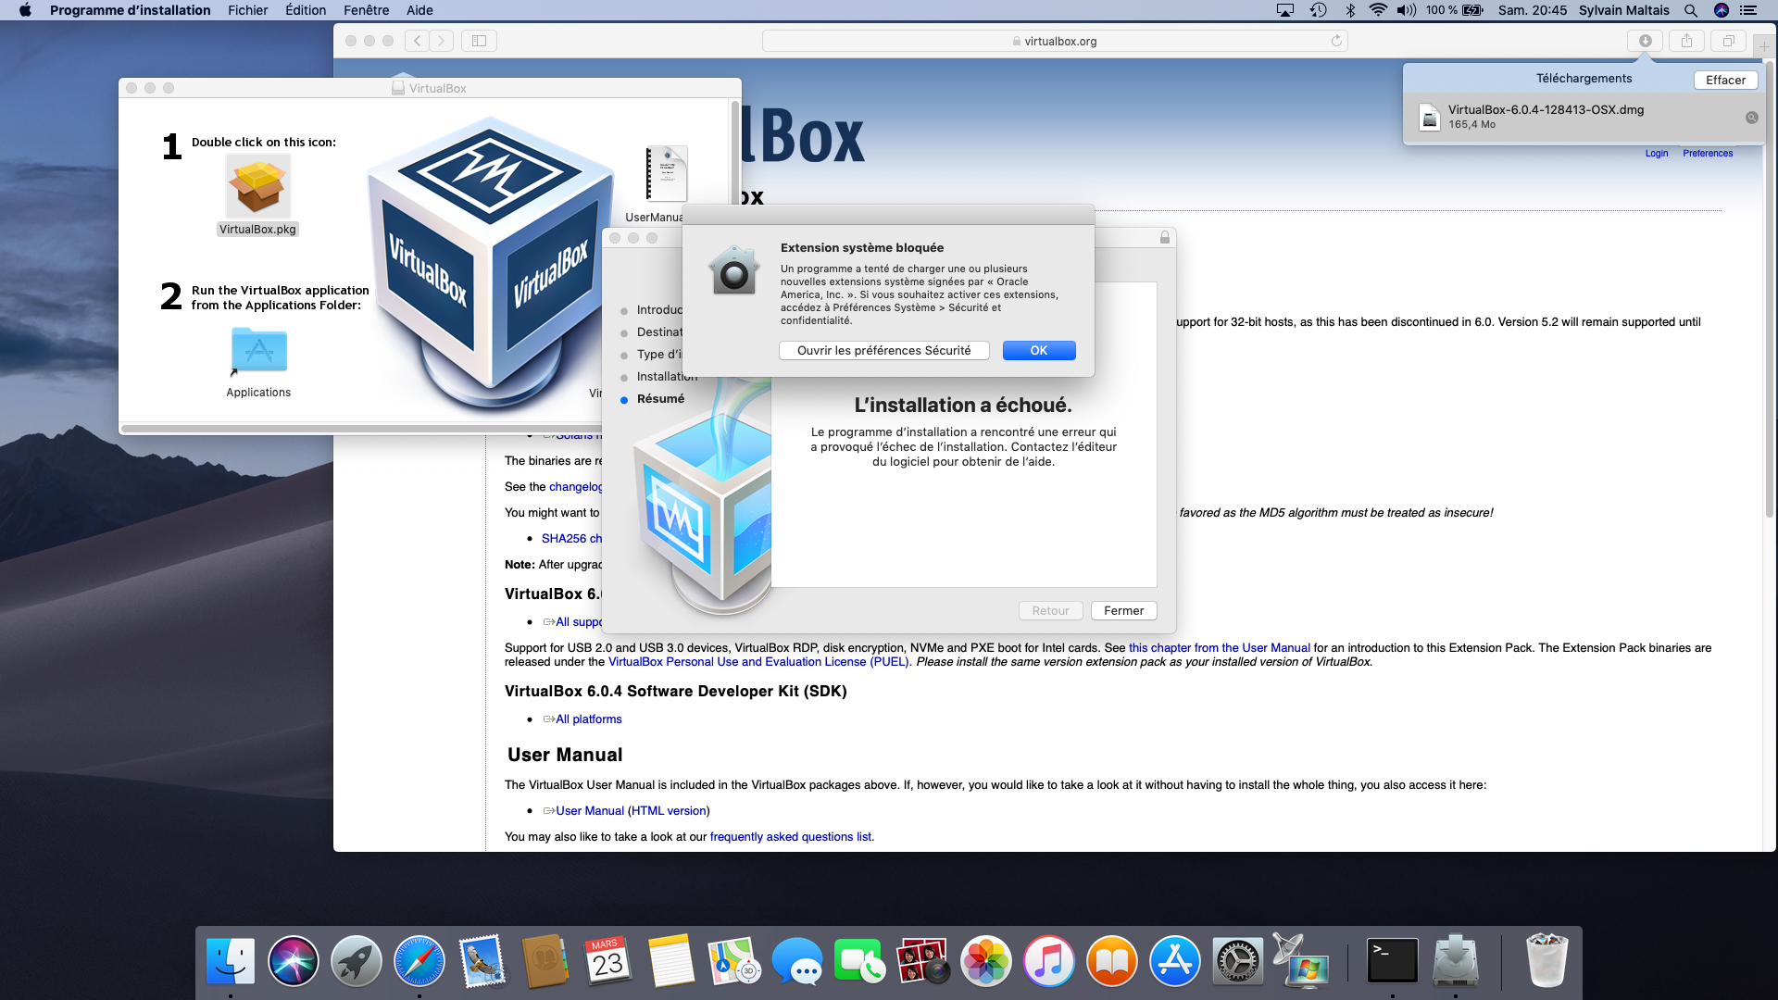
Task: Open the Wi-Fi status menu
Action: click(1378, 10)
